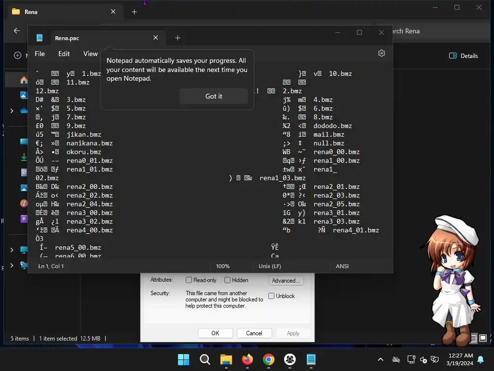Open Gallery icon in Explorer sidebar

click(x=24, y=95)
